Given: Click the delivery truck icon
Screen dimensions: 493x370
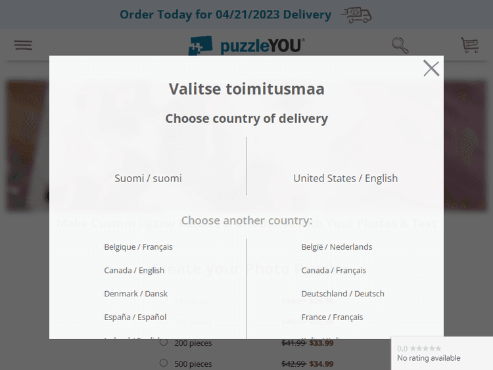Looking at the screenshot, I should click(x=356, y=15).
